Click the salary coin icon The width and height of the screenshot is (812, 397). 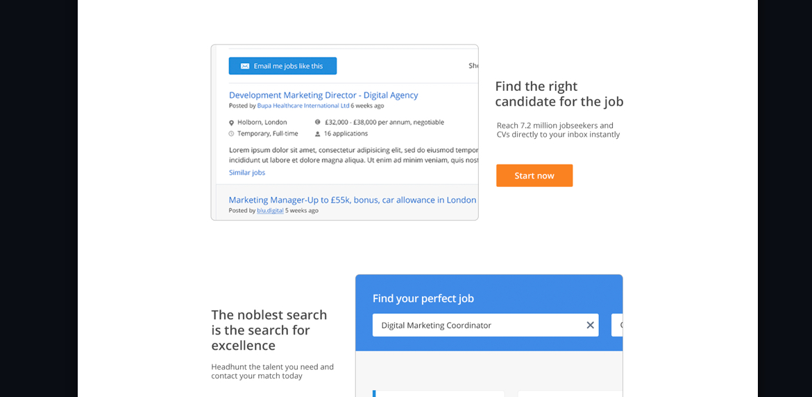pyautogui.click(x=318, y=122)
